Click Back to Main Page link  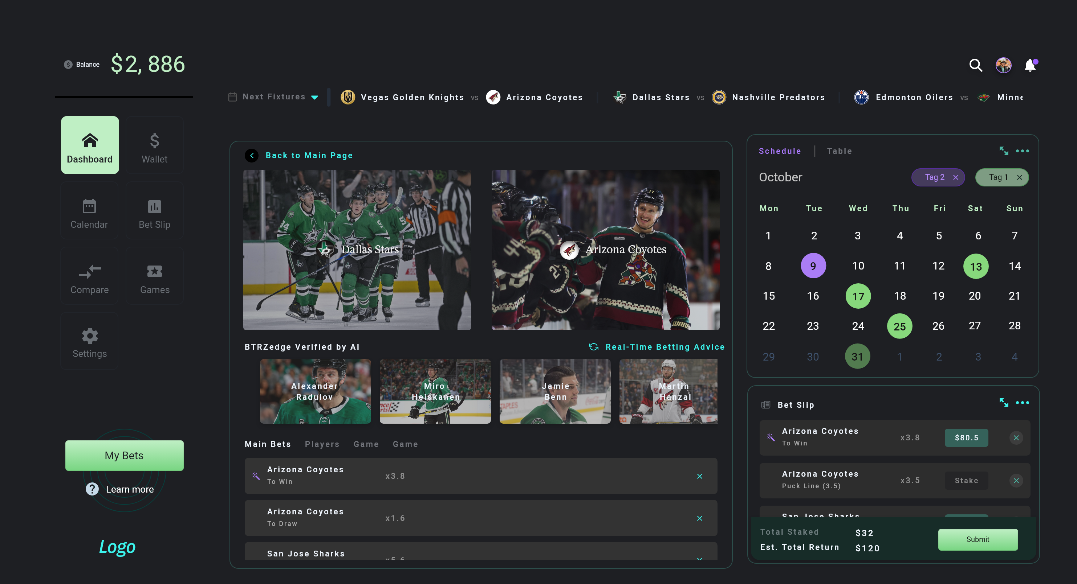309,155
